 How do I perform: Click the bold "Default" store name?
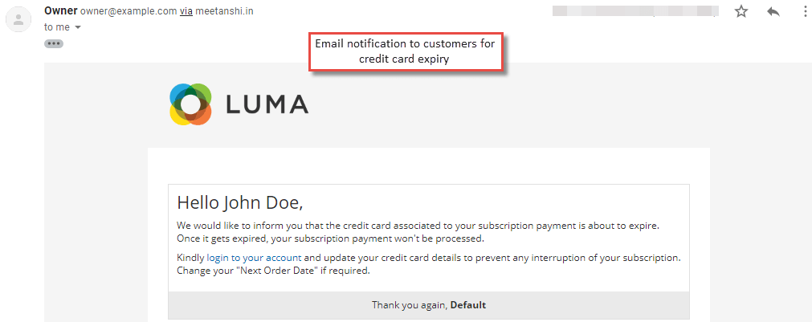coord(468,305)
